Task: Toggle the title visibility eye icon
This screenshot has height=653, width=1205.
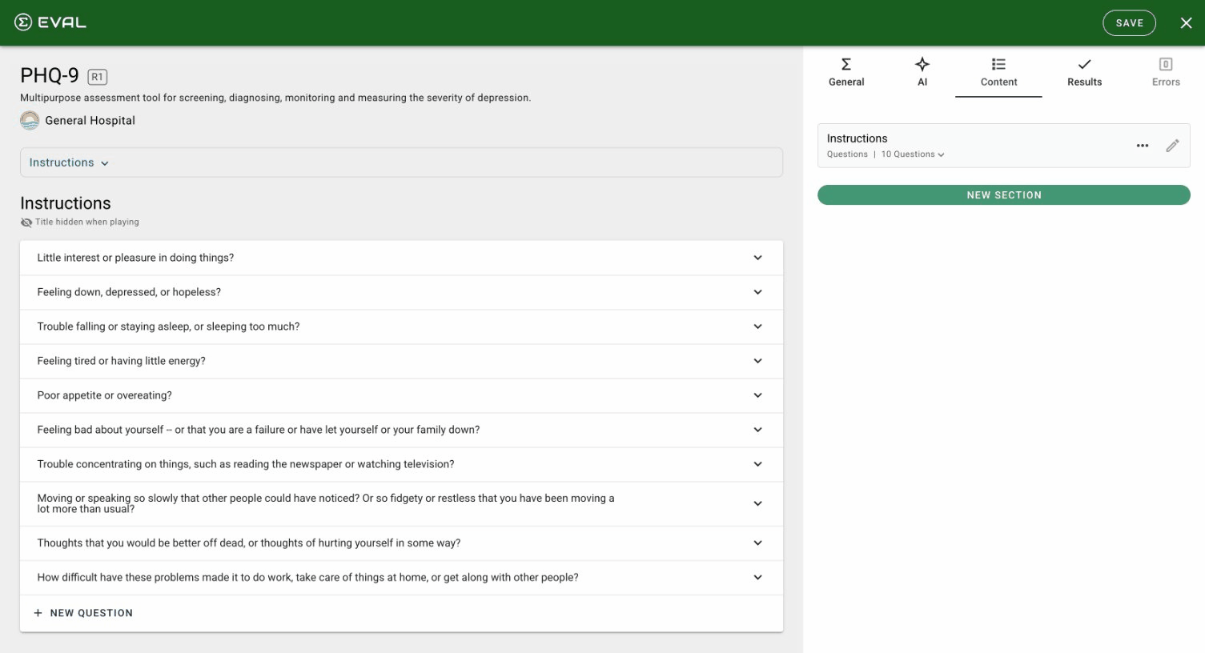Action: pos(25,222)
